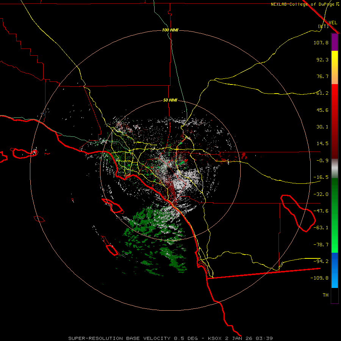Click the -78.7 legend value
The height and width of the screenshot is (341, 341).
(321, 245)
